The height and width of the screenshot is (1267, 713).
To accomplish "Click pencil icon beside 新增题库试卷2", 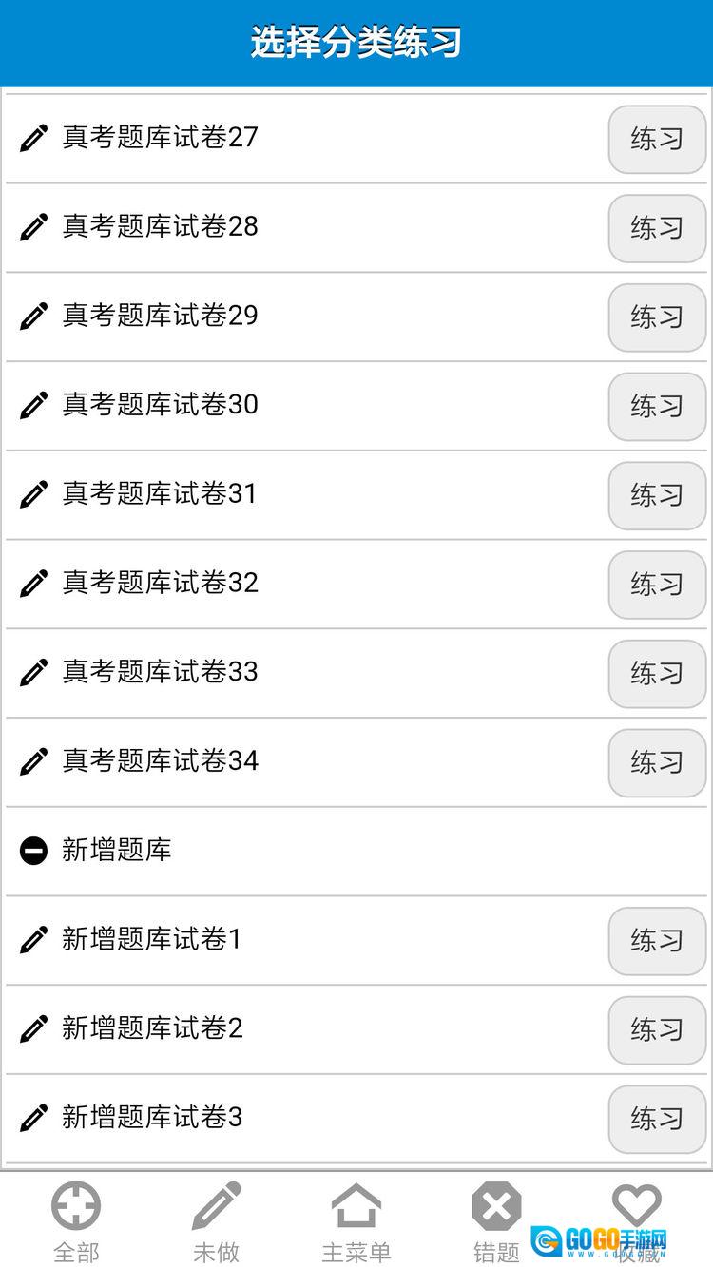I will pos(33,1029).
